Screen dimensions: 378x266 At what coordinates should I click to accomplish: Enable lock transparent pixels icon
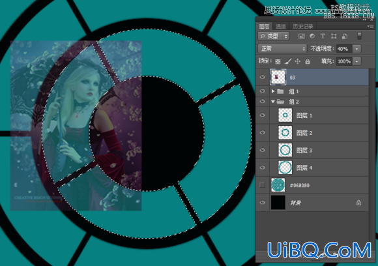pyautogui.click(x=278, y=61)
